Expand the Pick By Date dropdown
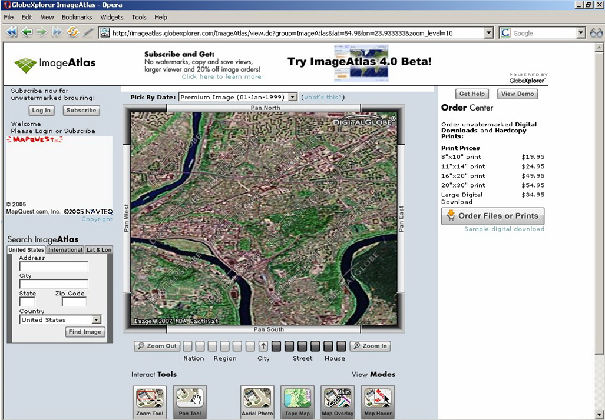Image resolution: width=605 pixels, height=420 pixels. 293,98
